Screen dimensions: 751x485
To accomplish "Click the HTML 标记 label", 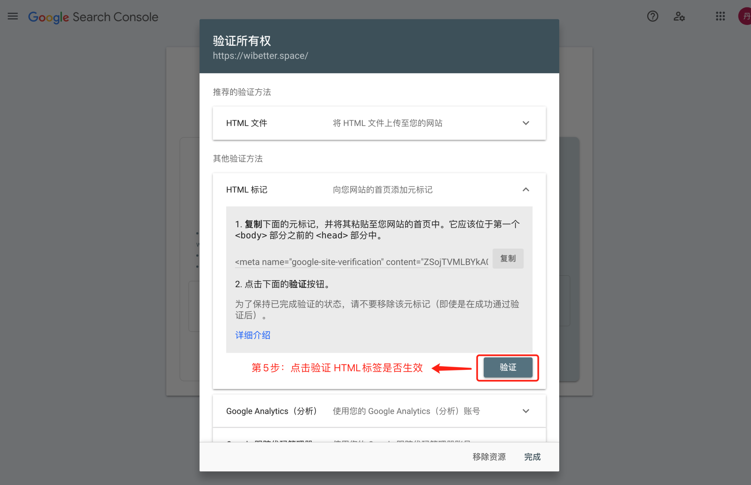I will click(x=247, y=190).
